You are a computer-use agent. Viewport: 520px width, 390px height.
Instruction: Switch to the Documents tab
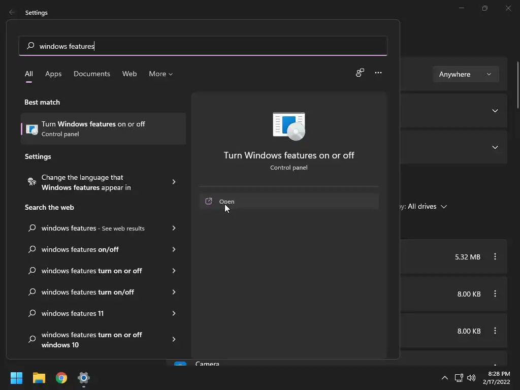(x=92, y=74)
